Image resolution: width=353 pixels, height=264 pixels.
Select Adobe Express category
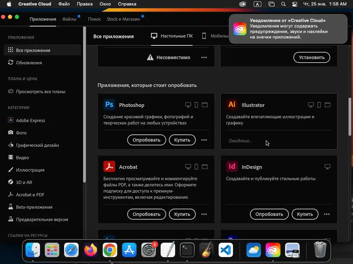[42, 120]
